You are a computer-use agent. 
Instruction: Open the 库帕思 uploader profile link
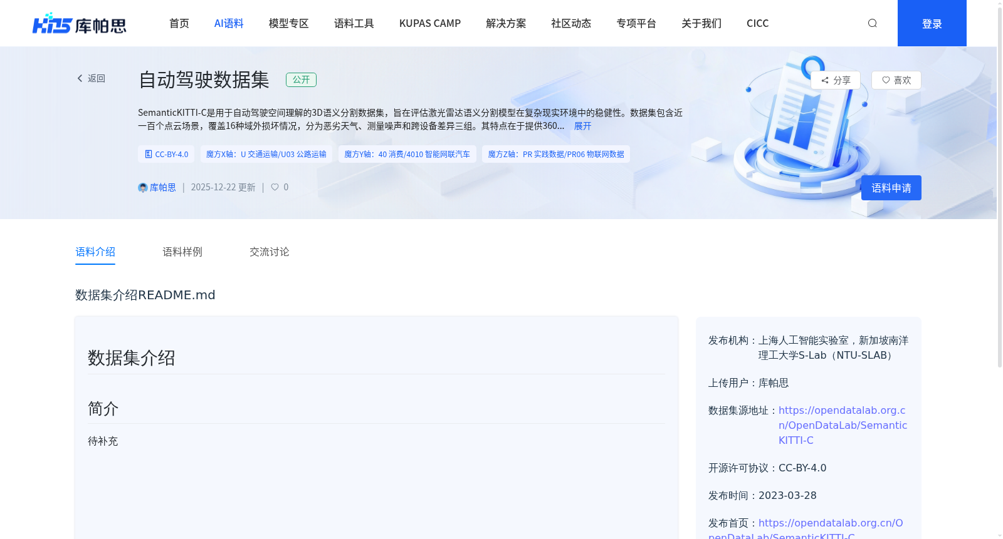tap(163, 188)
